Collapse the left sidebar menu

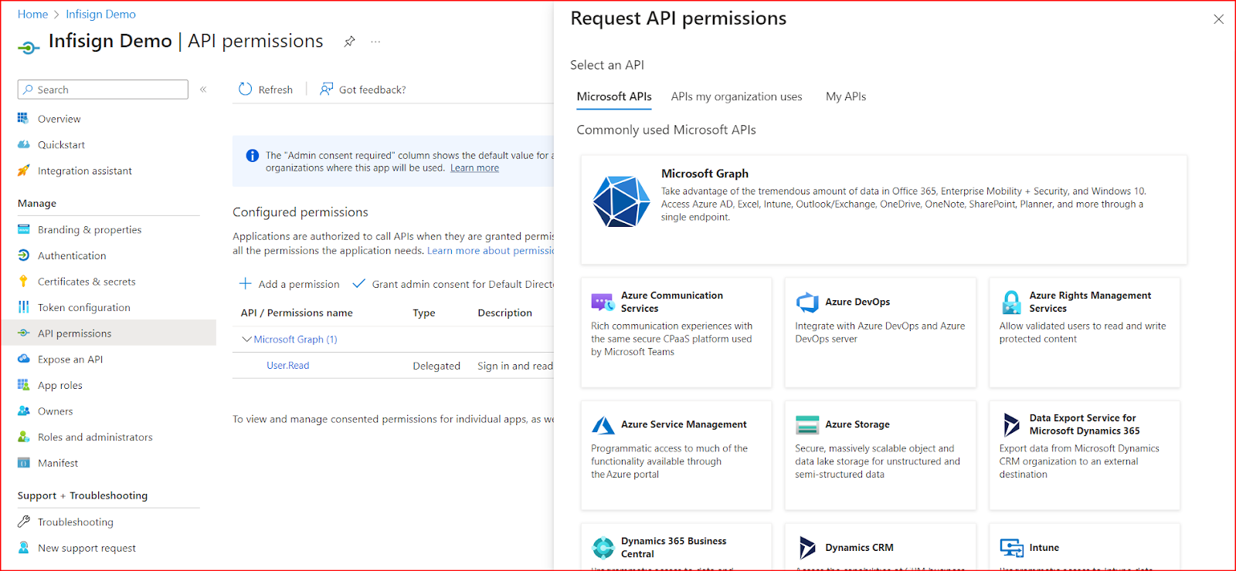[203, 90]
